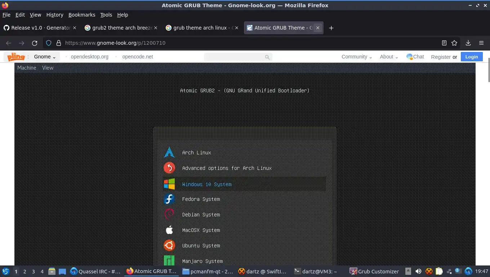Open the tracking protection shield icon
The image size is (490, 277).
tap(49, 43)
